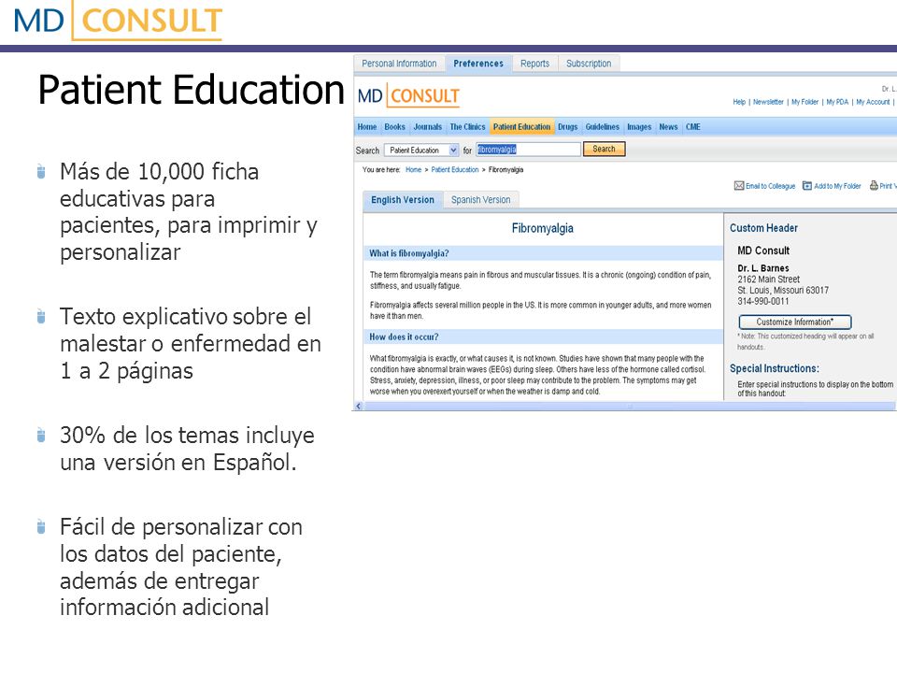This screenshot has width=897, height=673.
Task: Open Drugs in the navigation bar
Action: [x=567, y=126]
